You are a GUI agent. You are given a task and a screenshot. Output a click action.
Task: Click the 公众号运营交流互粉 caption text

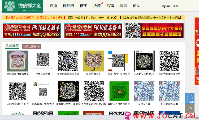(x=170, y=74)
